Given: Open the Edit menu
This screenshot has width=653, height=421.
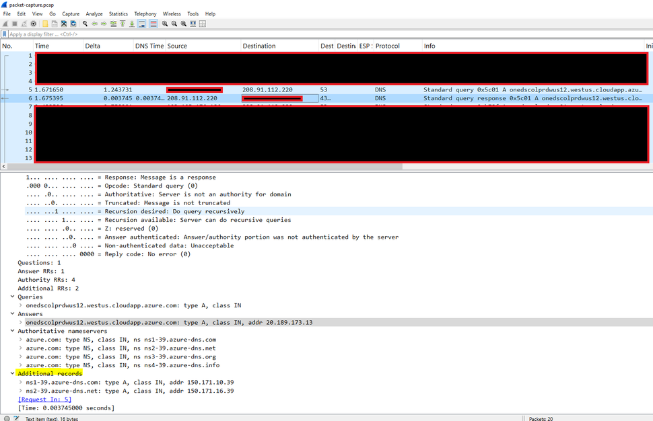Looking at the screenshot, I should (x=22, y=13).
